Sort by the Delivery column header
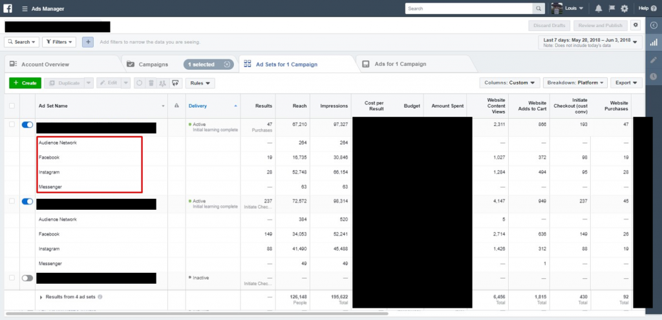The height and width of the screenshot is (320, 662). [x=198, y=106]
